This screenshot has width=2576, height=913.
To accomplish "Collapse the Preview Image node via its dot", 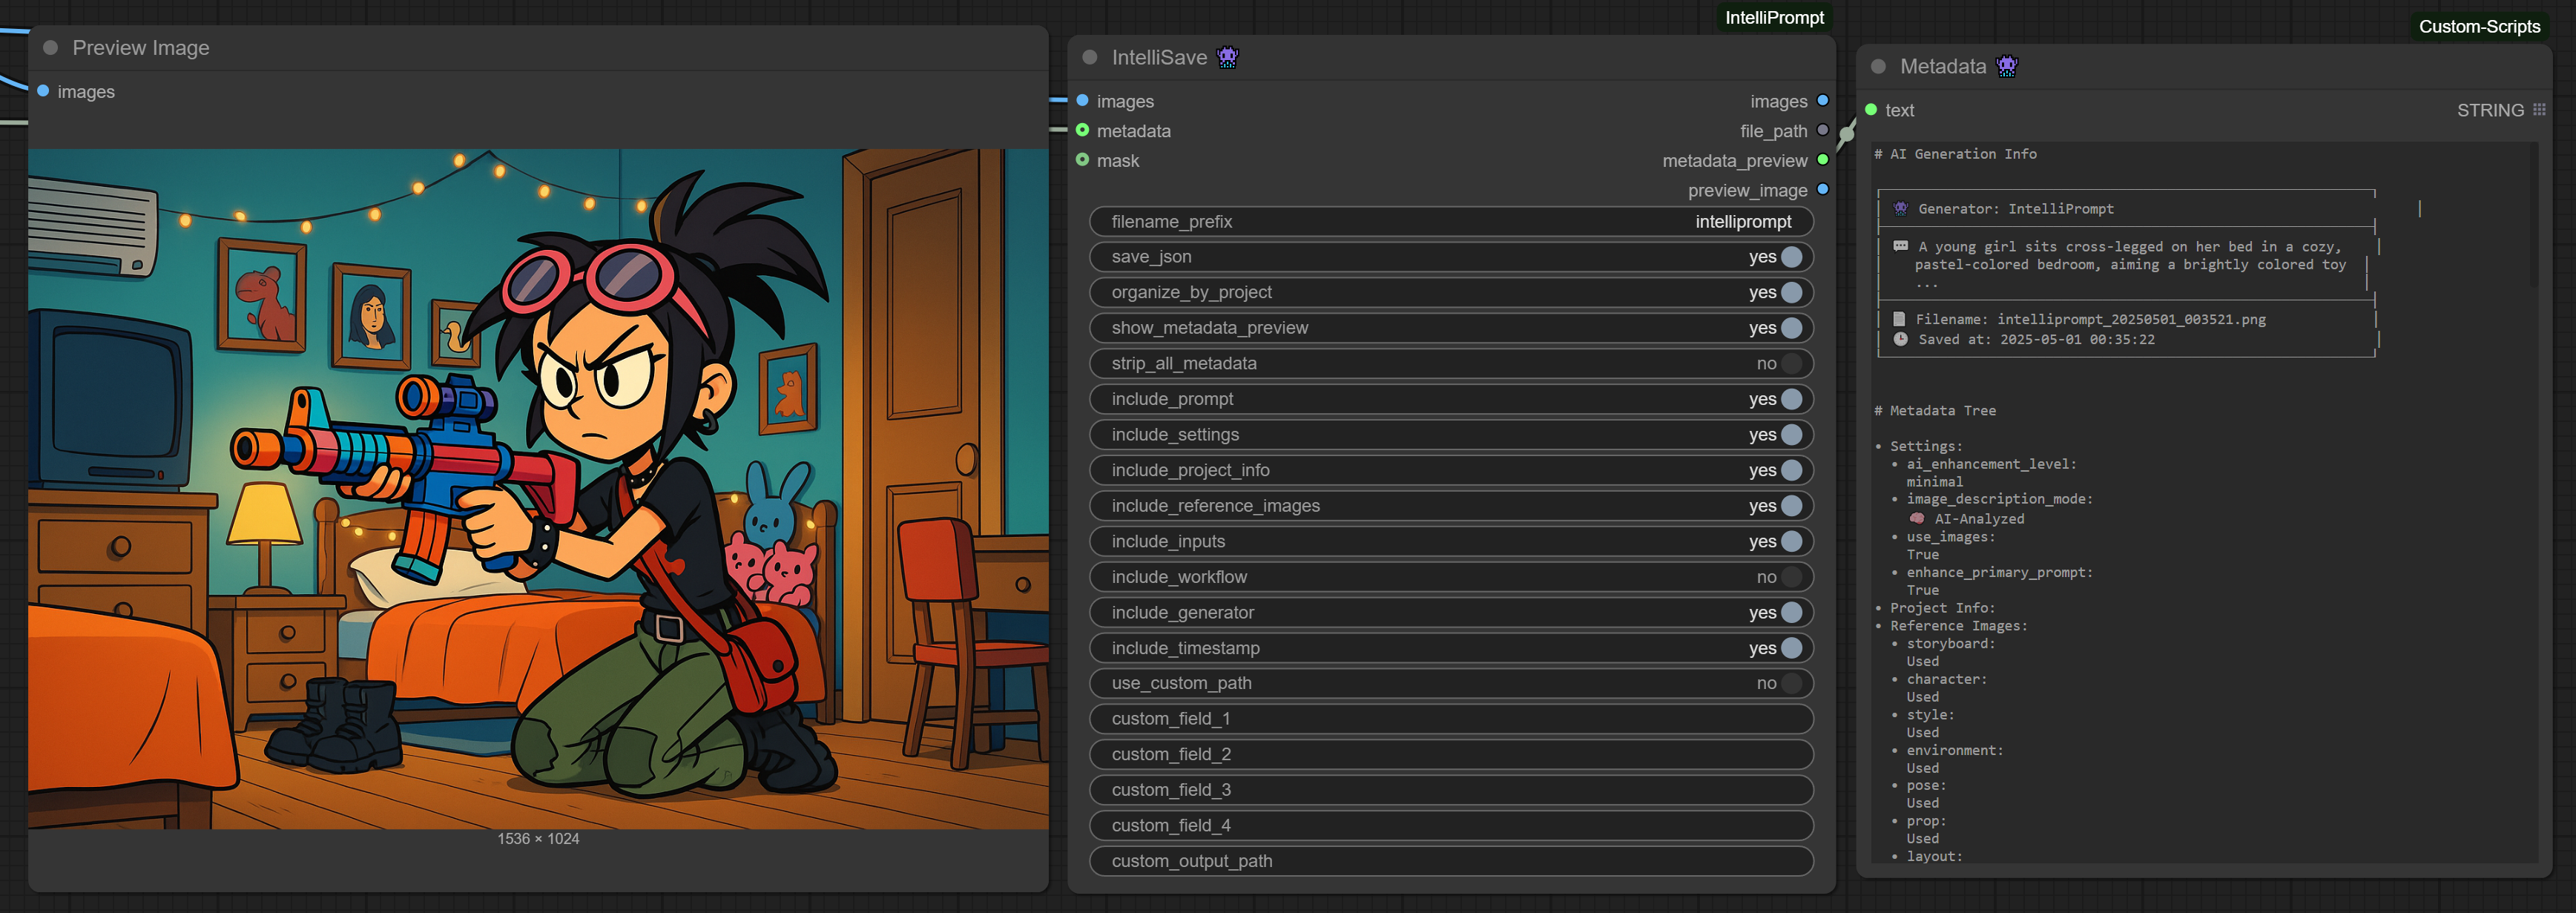I will tap(50, 48).
